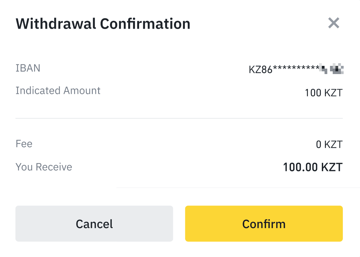This screenshot has width=360, height=257.
Task: Click the IBAN field label
Action: coord(28,68)
